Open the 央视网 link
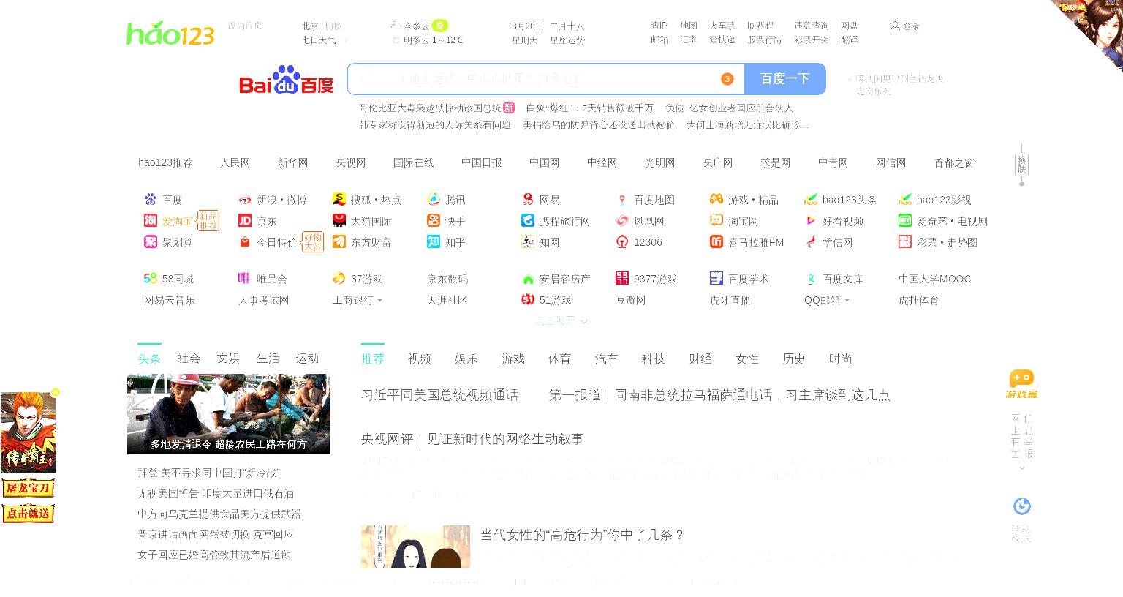 coord(351,162)
